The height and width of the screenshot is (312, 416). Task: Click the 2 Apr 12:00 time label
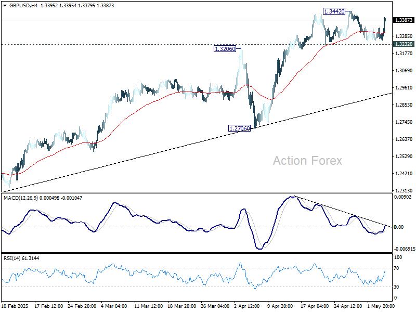247,306
